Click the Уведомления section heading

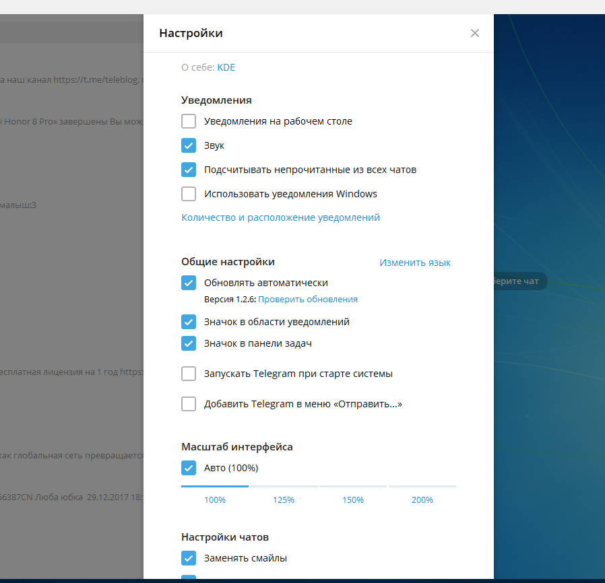pos(216,100)
